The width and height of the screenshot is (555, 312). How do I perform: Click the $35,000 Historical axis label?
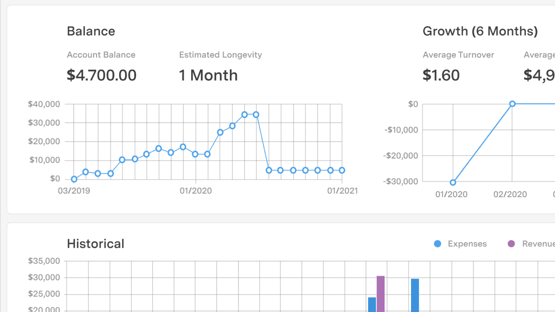tap(44, 261)
